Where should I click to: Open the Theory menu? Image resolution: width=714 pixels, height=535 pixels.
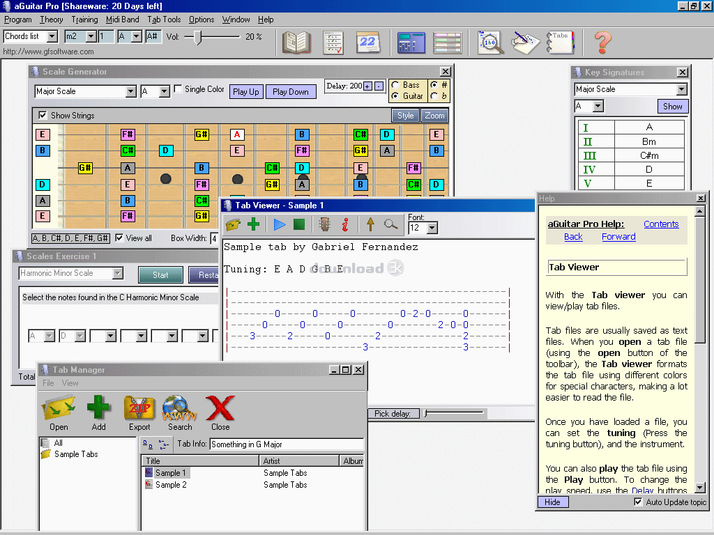click(x=52, y=20)
